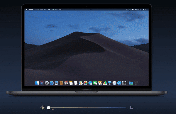Open Finder from the dock
This screenshot has width=176, height=114.
tap(37, 83)
